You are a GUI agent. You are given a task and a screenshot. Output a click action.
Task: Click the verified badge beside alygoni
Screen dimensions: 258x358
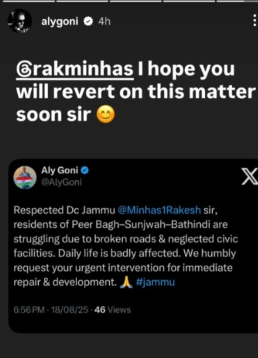pos(88,21)
